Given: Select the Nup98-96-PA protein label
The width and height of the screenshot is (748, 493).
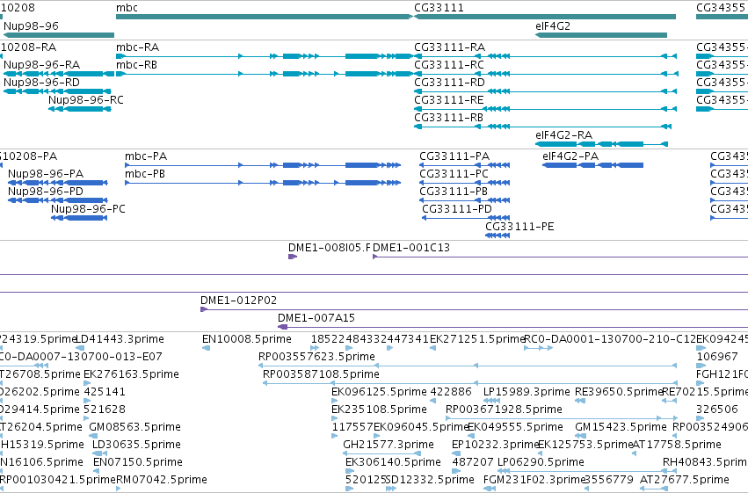Looking at the screenshot, I should click(46, 174).
